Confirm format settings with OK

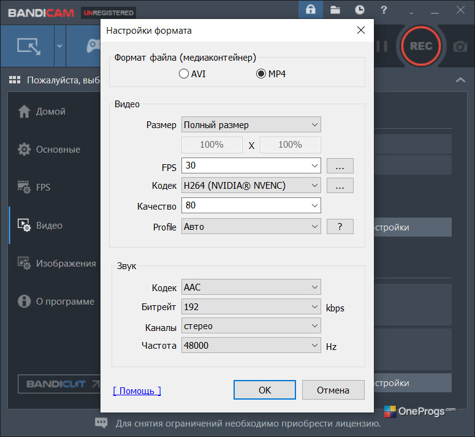pyautogui.click(x=265, y=390)
